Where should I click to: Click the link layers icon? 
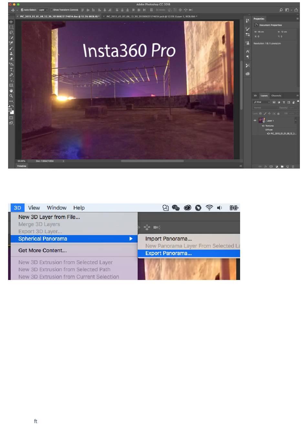tap(260, 167)
